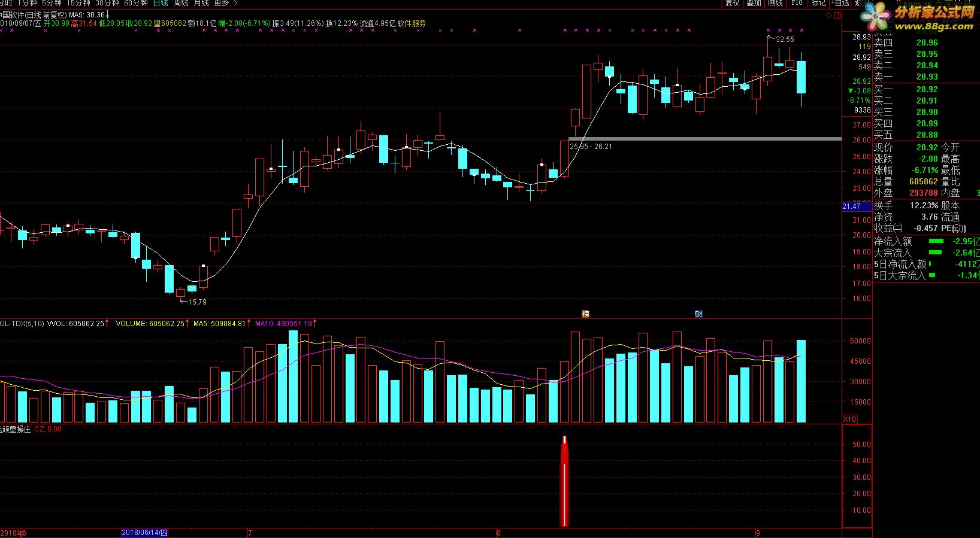This screenshot has width=980, height=538.
Task: Add stock via +自选 button
Action: (x=840, y=3)
